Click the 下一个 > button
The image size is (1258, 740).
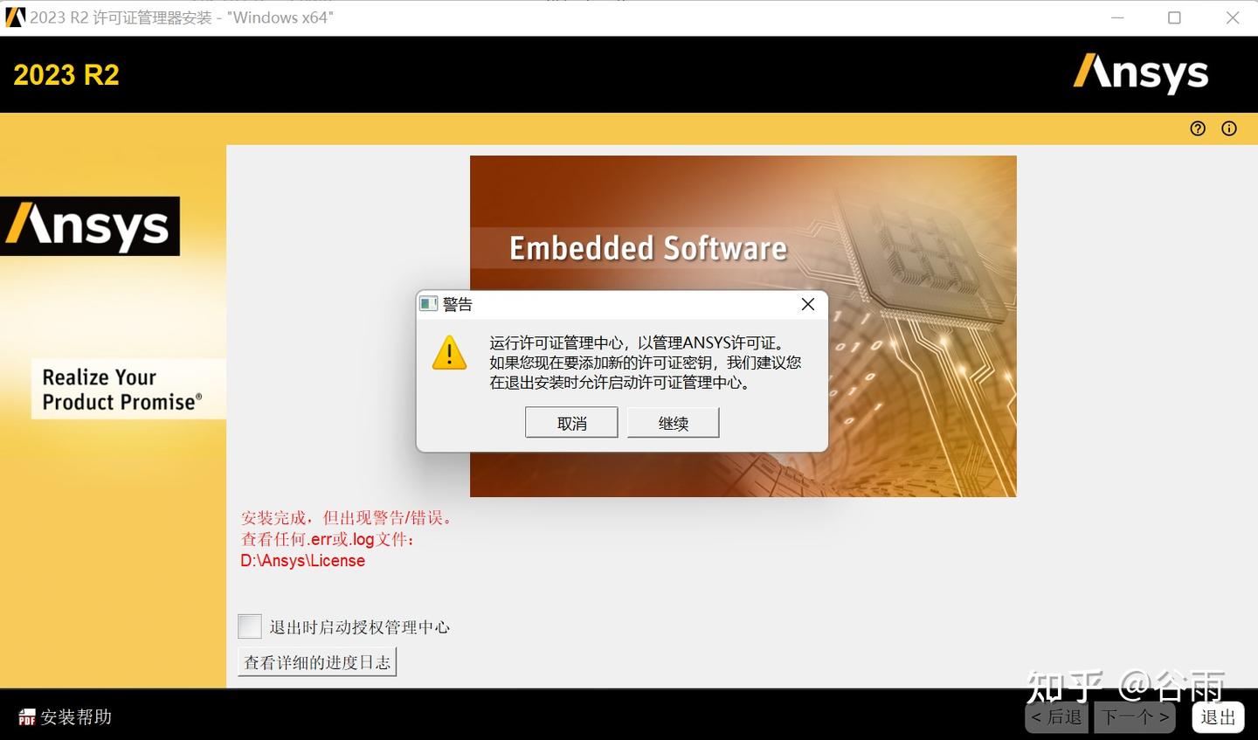pyautogui.click(x=1135, y=716)
